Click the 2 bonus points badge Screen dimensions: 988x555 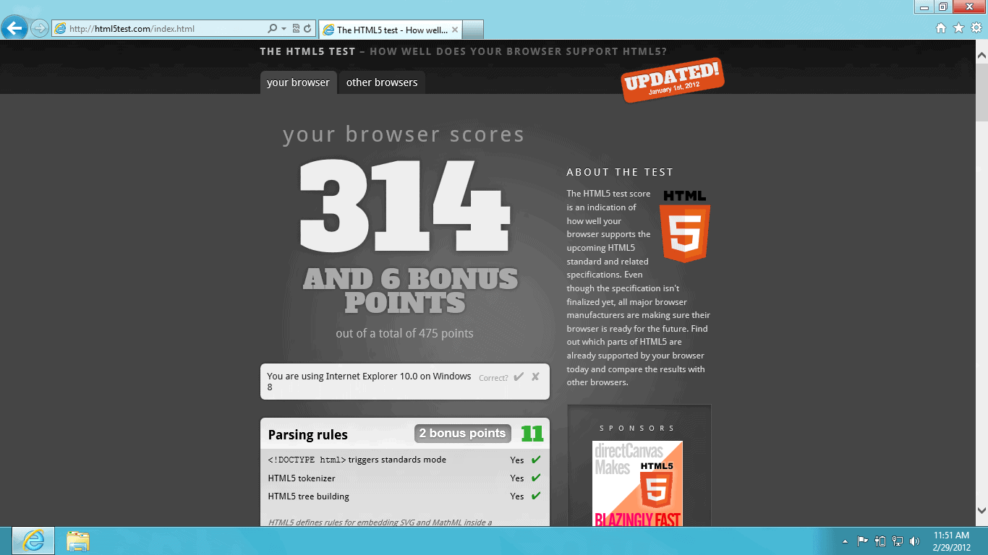tap(462, 434)
